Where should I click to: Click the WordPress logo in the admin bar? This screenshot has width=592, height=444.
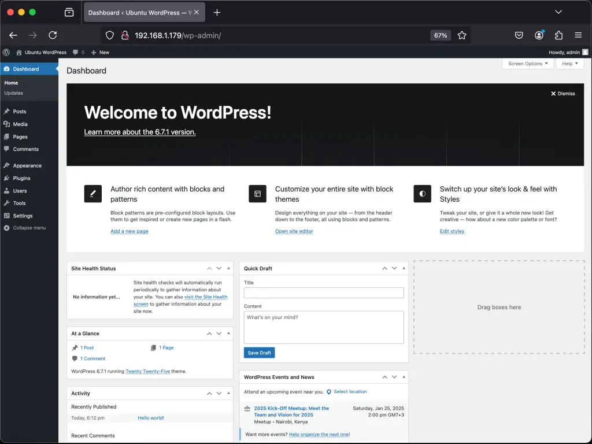6,52
